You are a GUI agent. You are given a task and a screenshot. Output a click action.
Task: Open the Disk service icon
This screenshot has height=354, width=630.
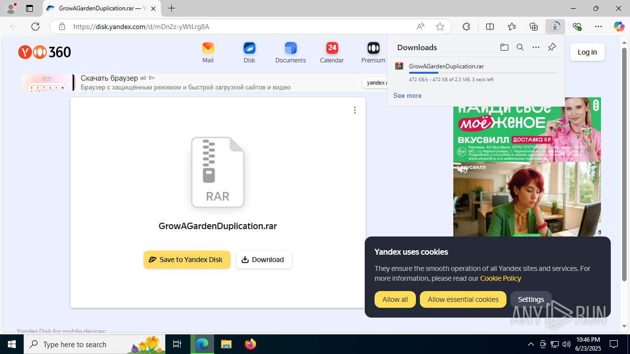249,52
